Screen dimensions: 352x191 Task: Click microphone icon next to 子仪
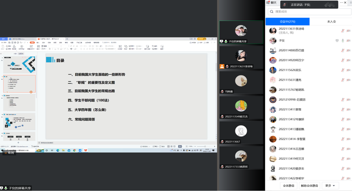point(343,41)
